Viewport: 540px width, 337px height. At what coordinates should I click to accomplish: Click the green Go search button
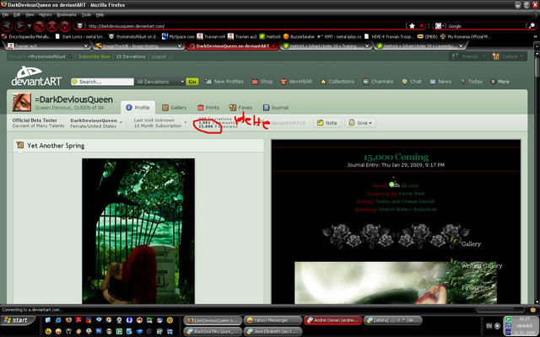point(192,82)
